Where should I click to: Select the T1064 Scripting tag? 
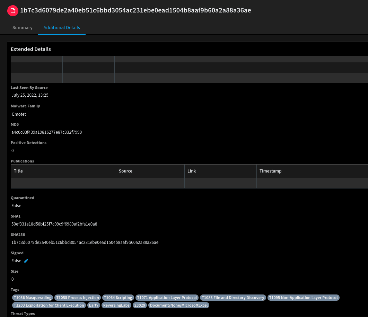coord(118,297)
